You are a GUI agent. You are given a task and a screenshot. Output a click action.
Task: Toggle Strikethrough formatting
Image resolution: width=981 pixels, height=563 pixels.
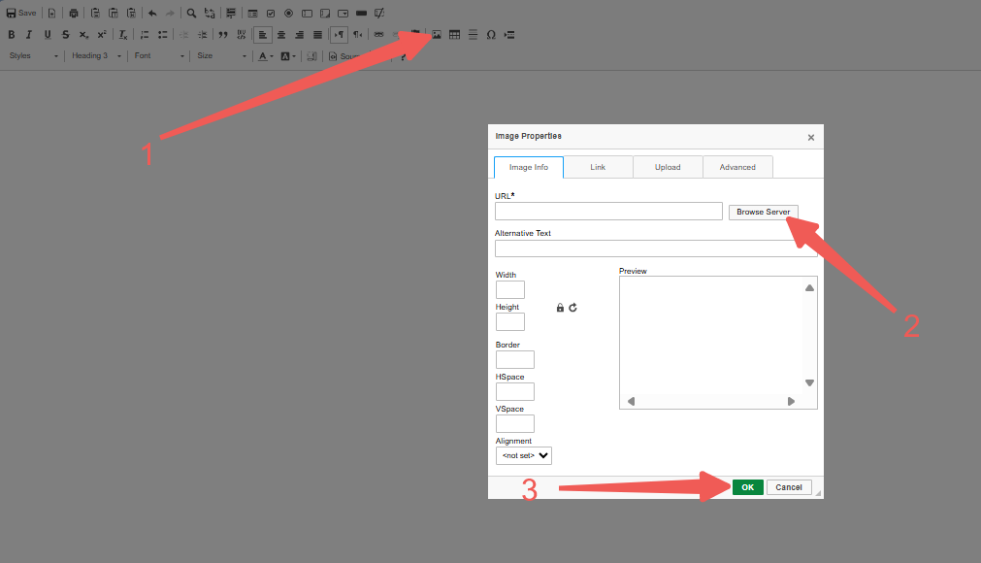click(66, 35)
